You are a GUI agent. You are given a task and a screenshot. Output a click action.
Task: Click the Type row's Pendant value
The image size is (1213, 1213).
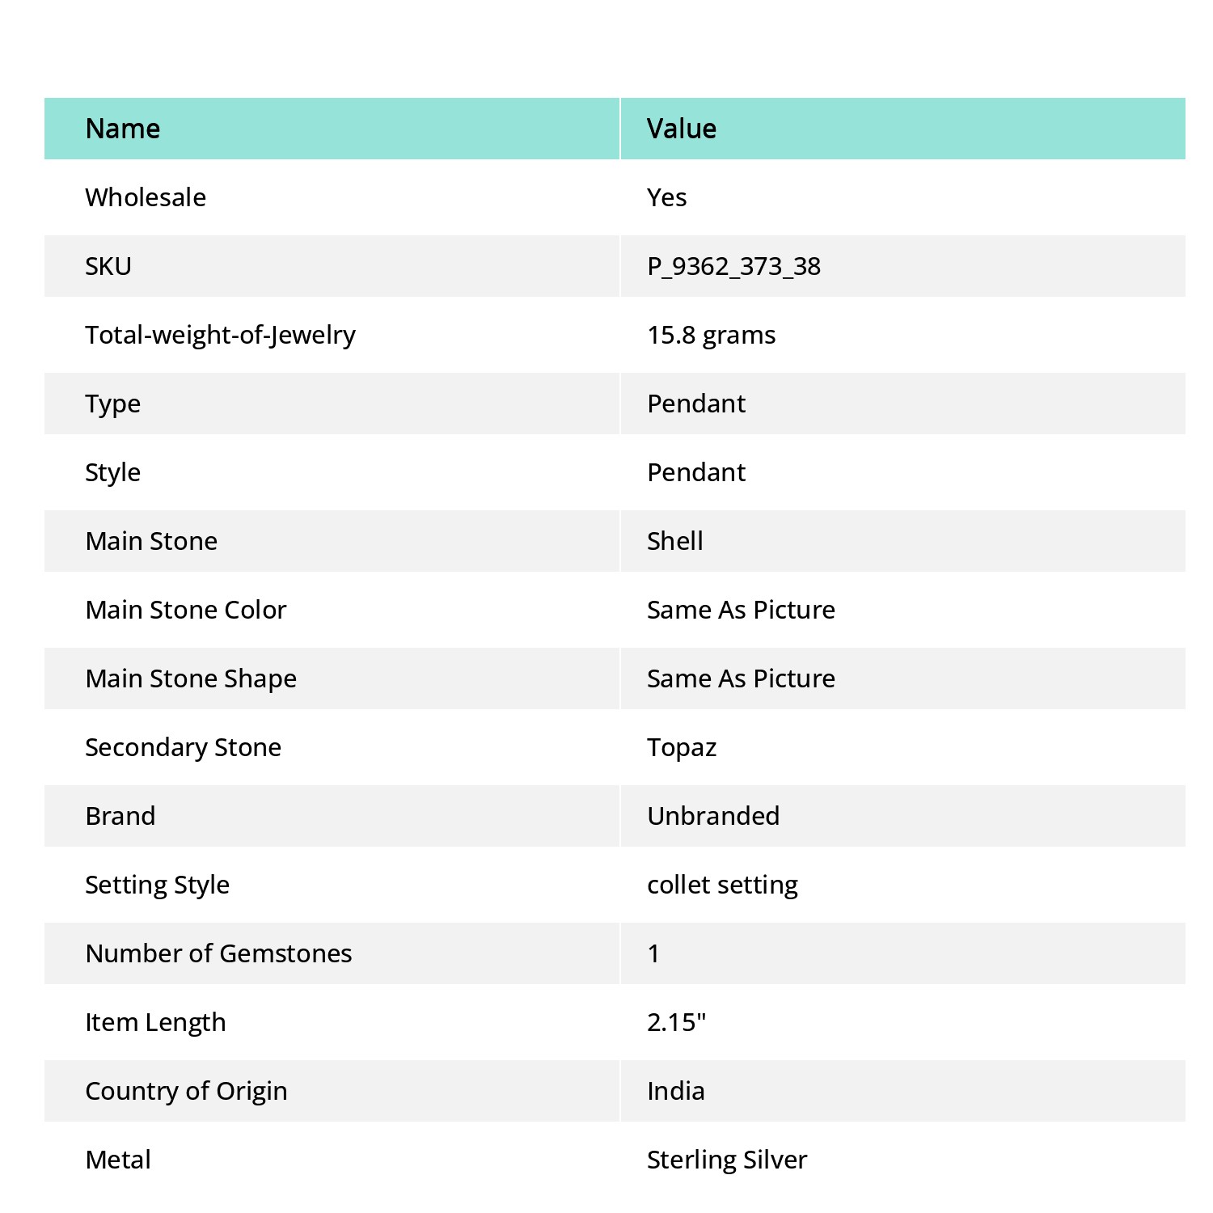coord(696,404)
